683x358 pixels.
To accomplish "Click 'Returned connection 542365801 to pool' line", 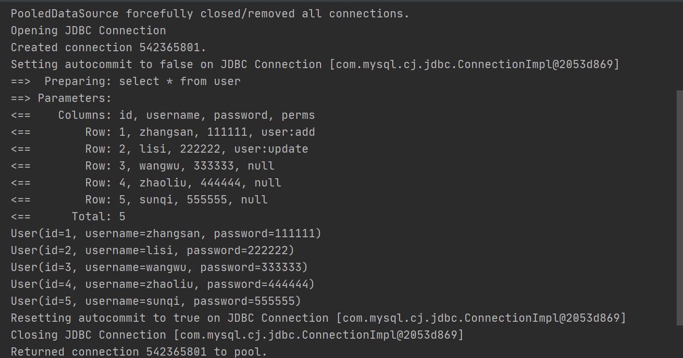I will point(139,352).
